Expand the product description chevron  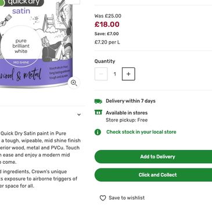79,114
